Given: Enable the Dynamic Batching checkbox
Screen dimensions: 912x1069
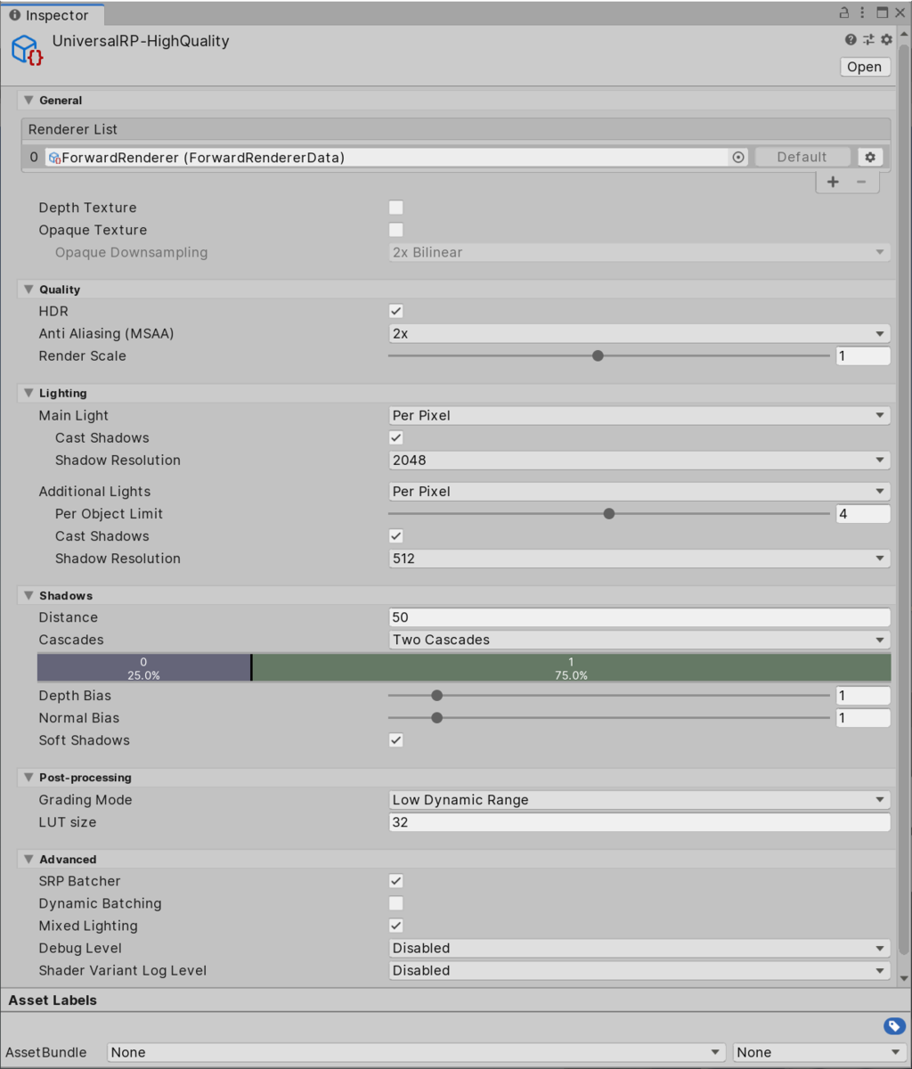Looking at the screenshot, I should [396, 903].
